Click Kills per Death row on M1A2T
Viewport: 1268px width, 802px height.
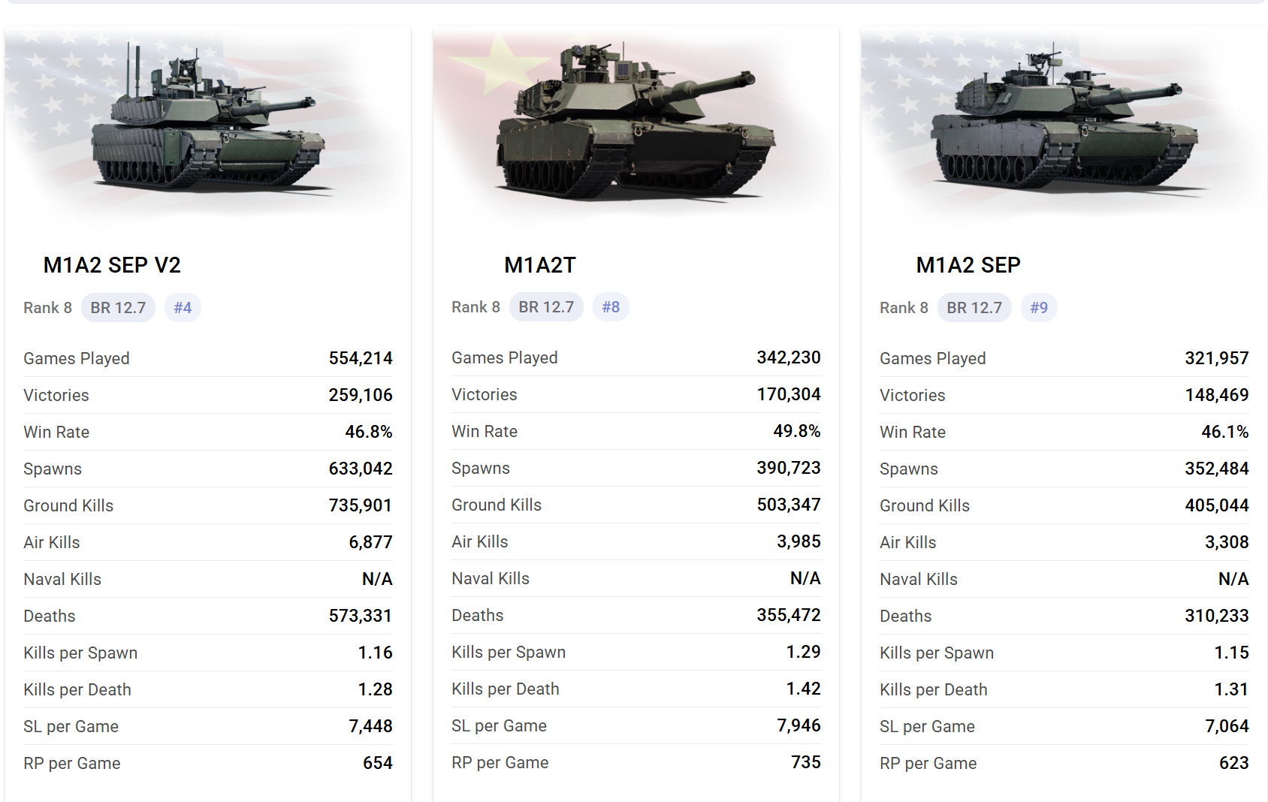[x=636, y=689]
